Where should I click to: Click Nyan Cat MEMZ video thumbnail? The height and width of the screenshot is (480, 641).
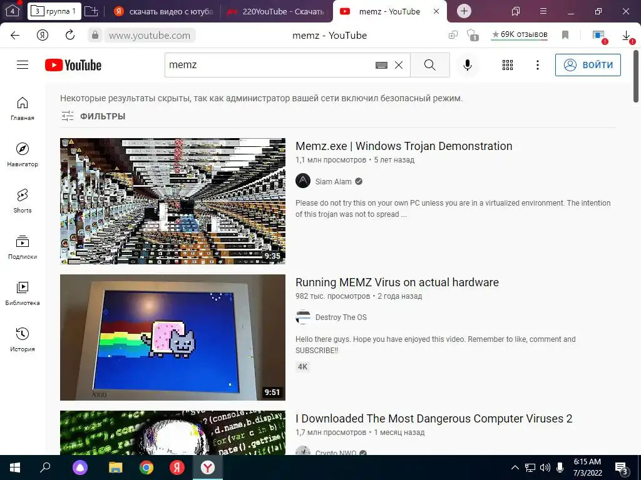pos(173,337)
